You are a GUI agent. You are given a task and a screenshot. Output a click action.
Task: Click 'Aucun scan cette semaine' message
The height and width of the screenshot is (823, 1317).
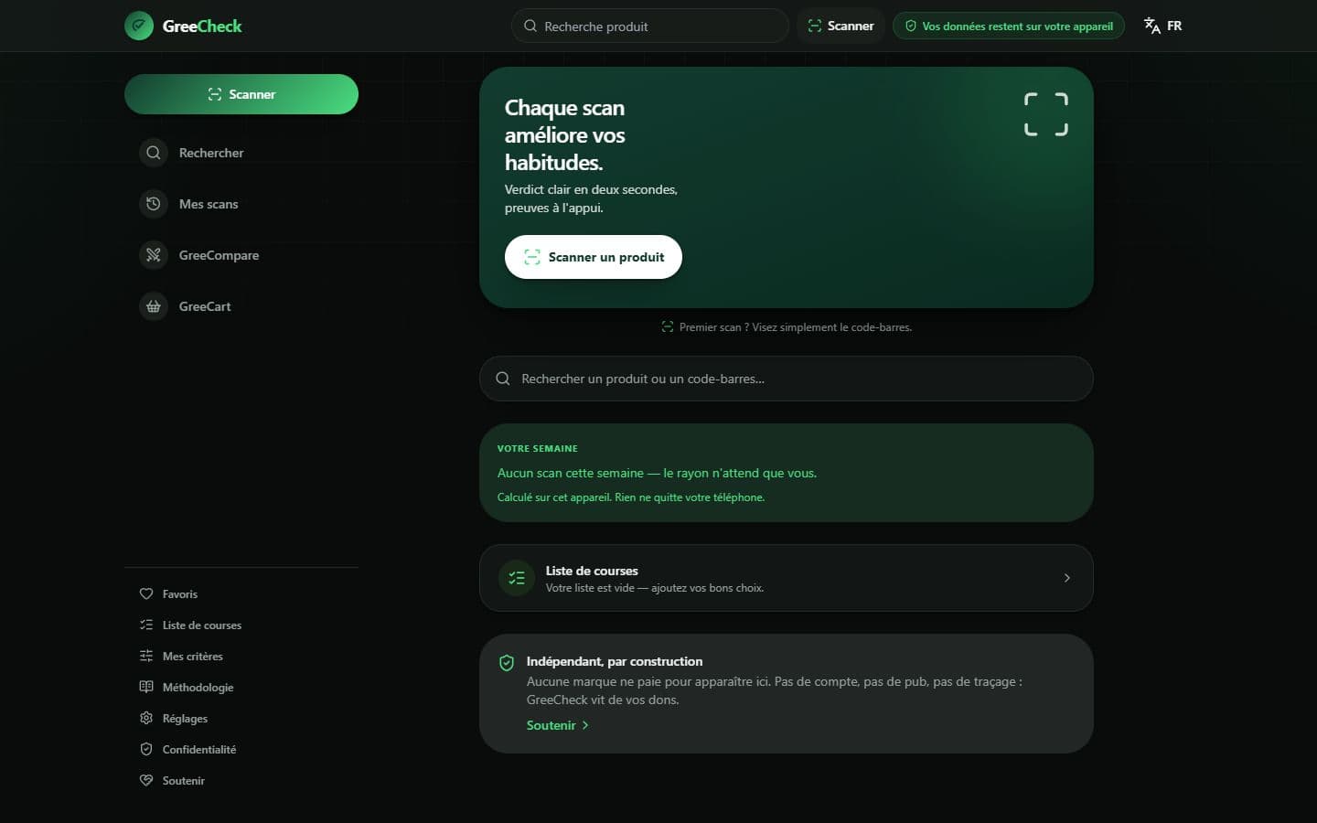(x=657, y=473)
